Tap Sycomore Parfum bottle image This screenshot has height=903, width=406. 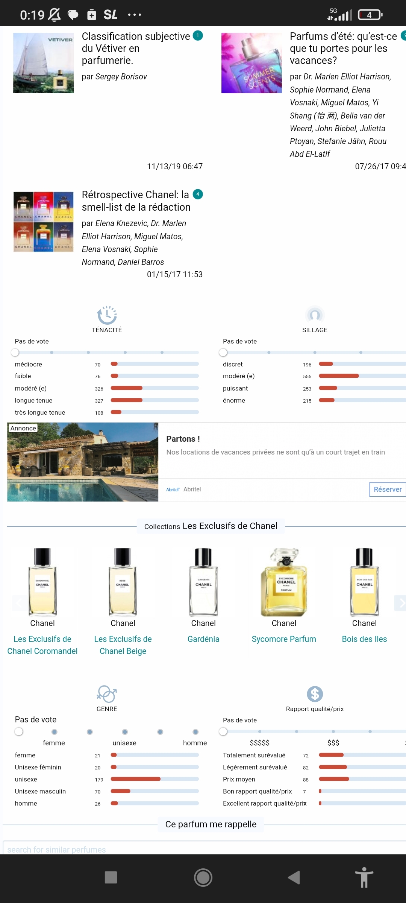tap(284, 582)
